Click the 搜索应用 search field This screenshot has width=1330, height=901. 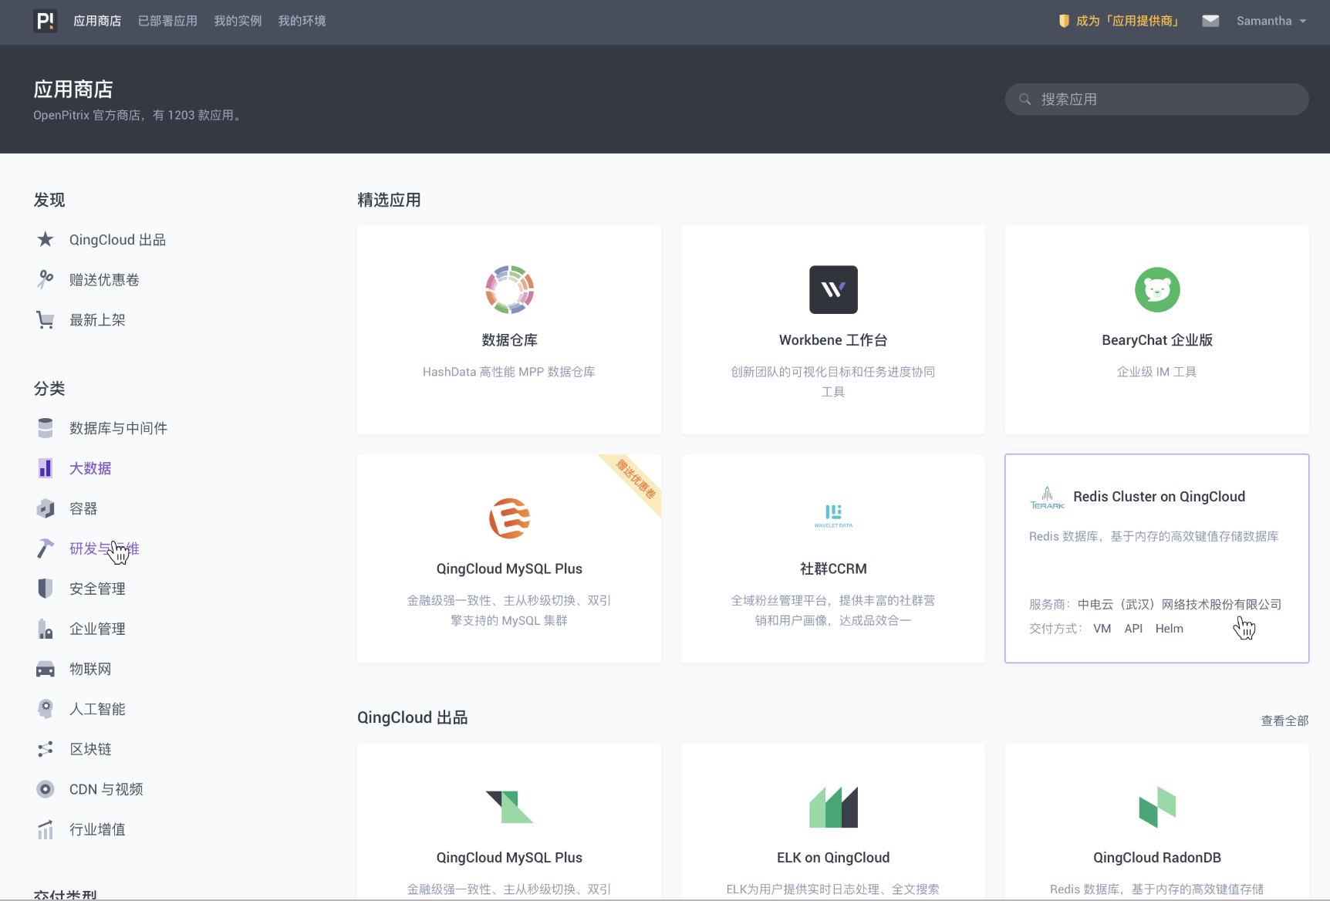[1156, 100]
